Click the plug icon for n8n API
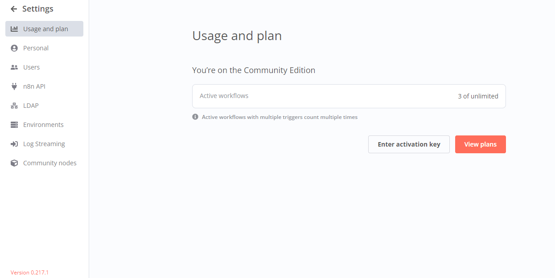Screen dimensions: 555x278 (14, 86)
